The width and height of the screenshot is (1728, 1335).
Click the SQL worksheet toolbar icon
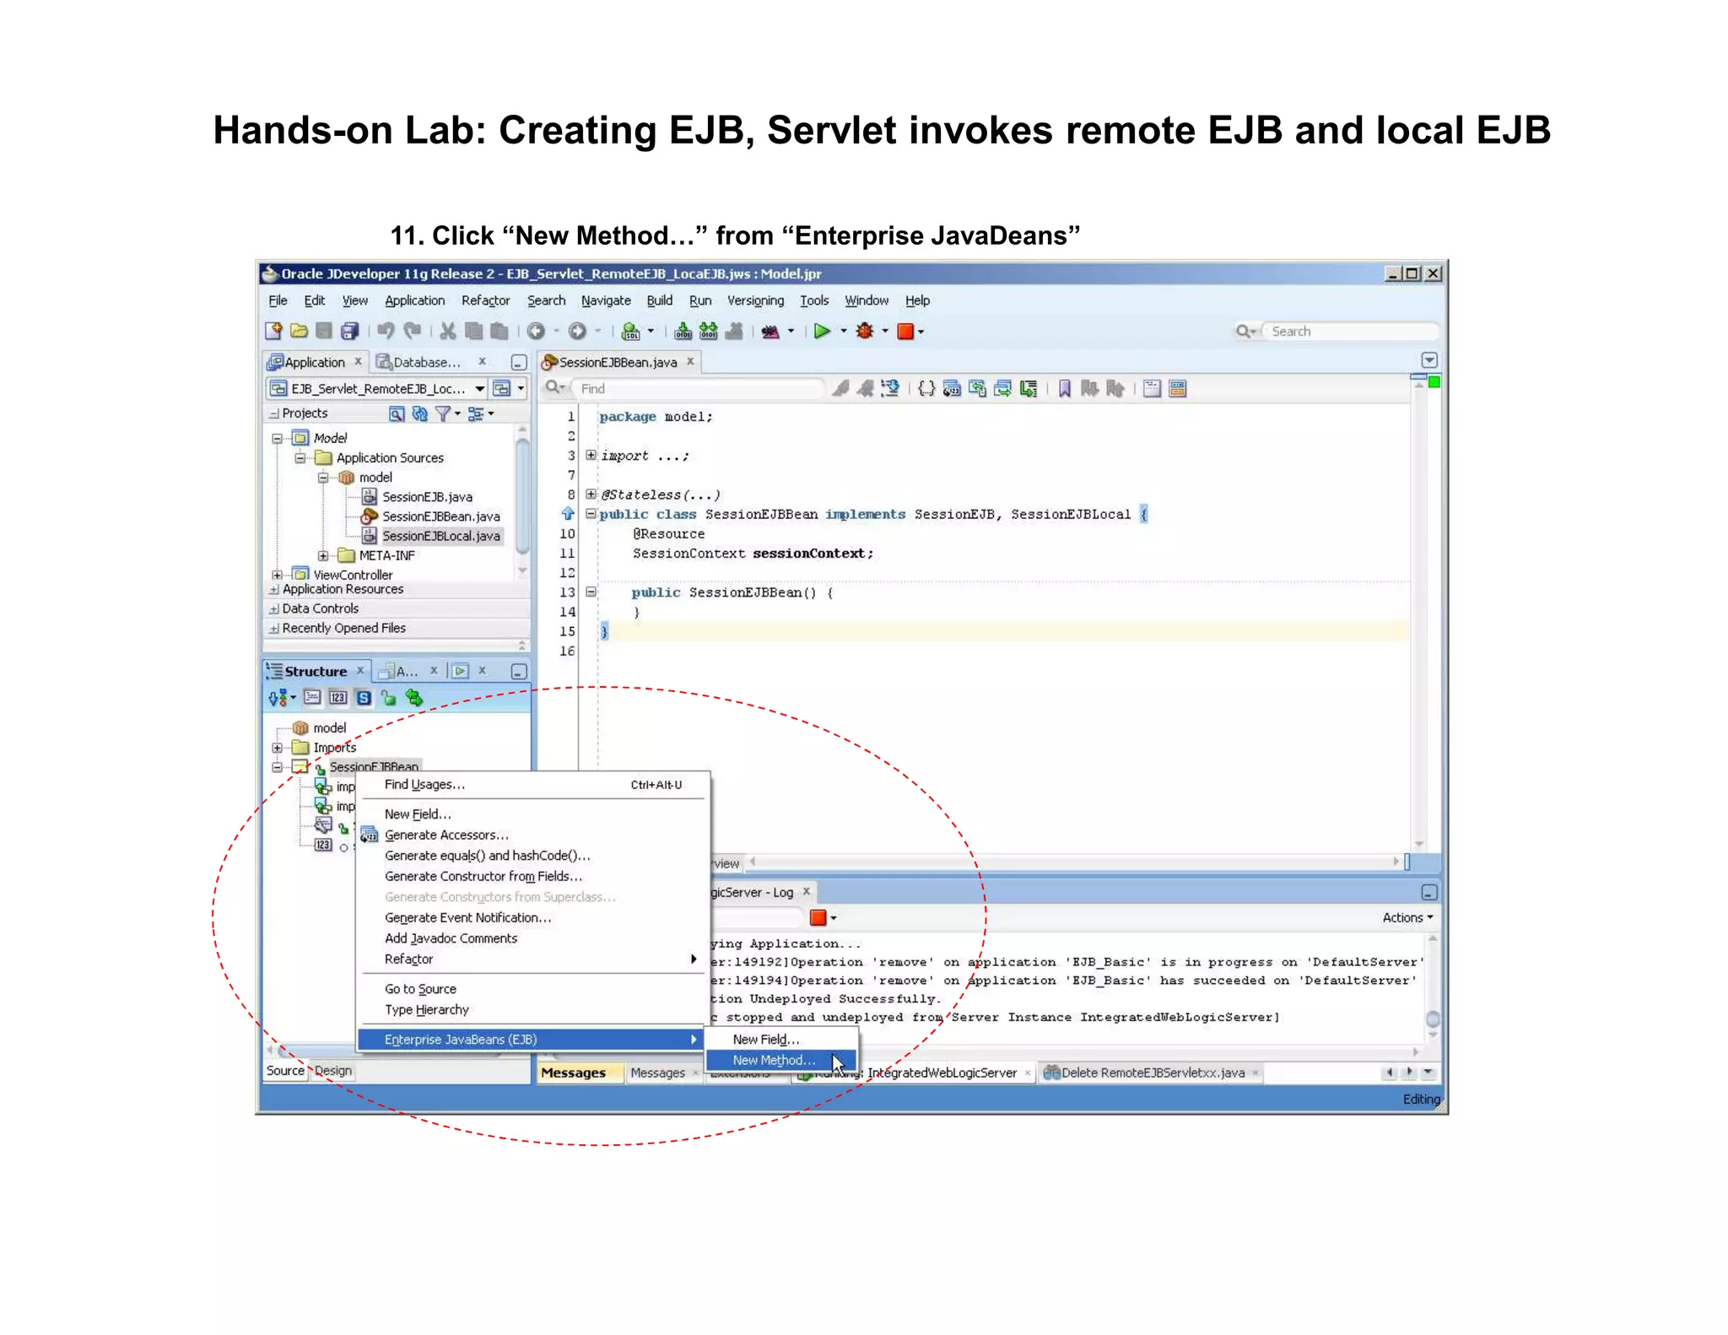click(630, 332)
